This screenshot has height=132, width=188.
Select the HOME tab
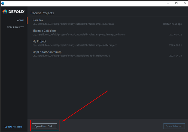[x=20, y=21]
